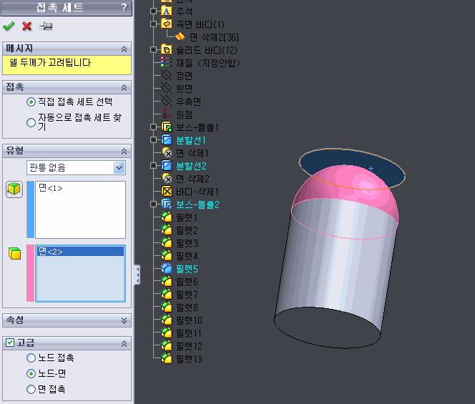Click the 분할선1 feature icon in tree
Image resolution: width=475 pixels, height=404 pixels.
point(167,140)
